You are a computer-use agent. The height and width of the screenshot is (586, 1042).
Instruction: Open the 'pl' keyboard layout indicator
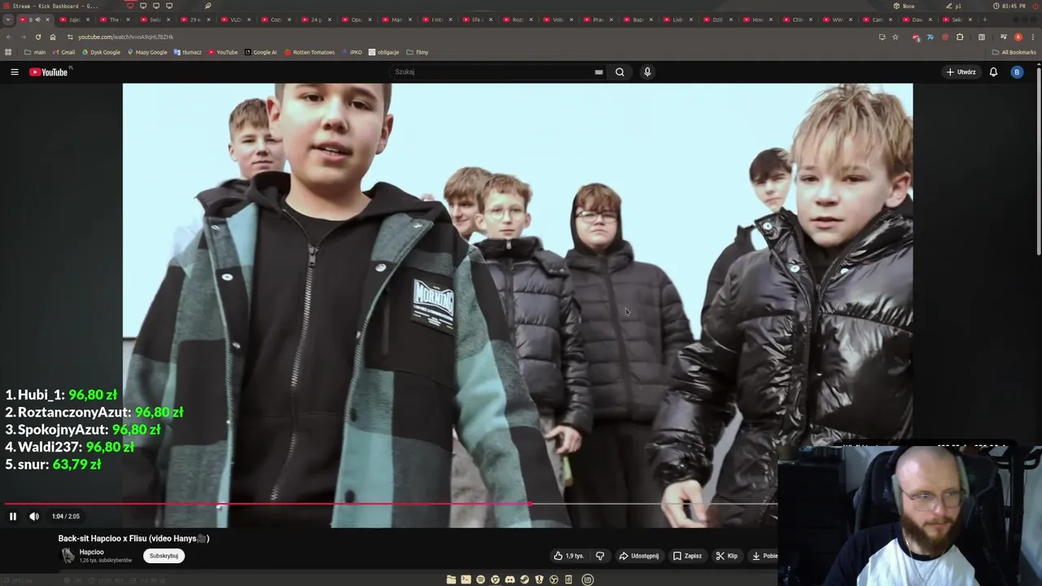(x=953, y=6)
